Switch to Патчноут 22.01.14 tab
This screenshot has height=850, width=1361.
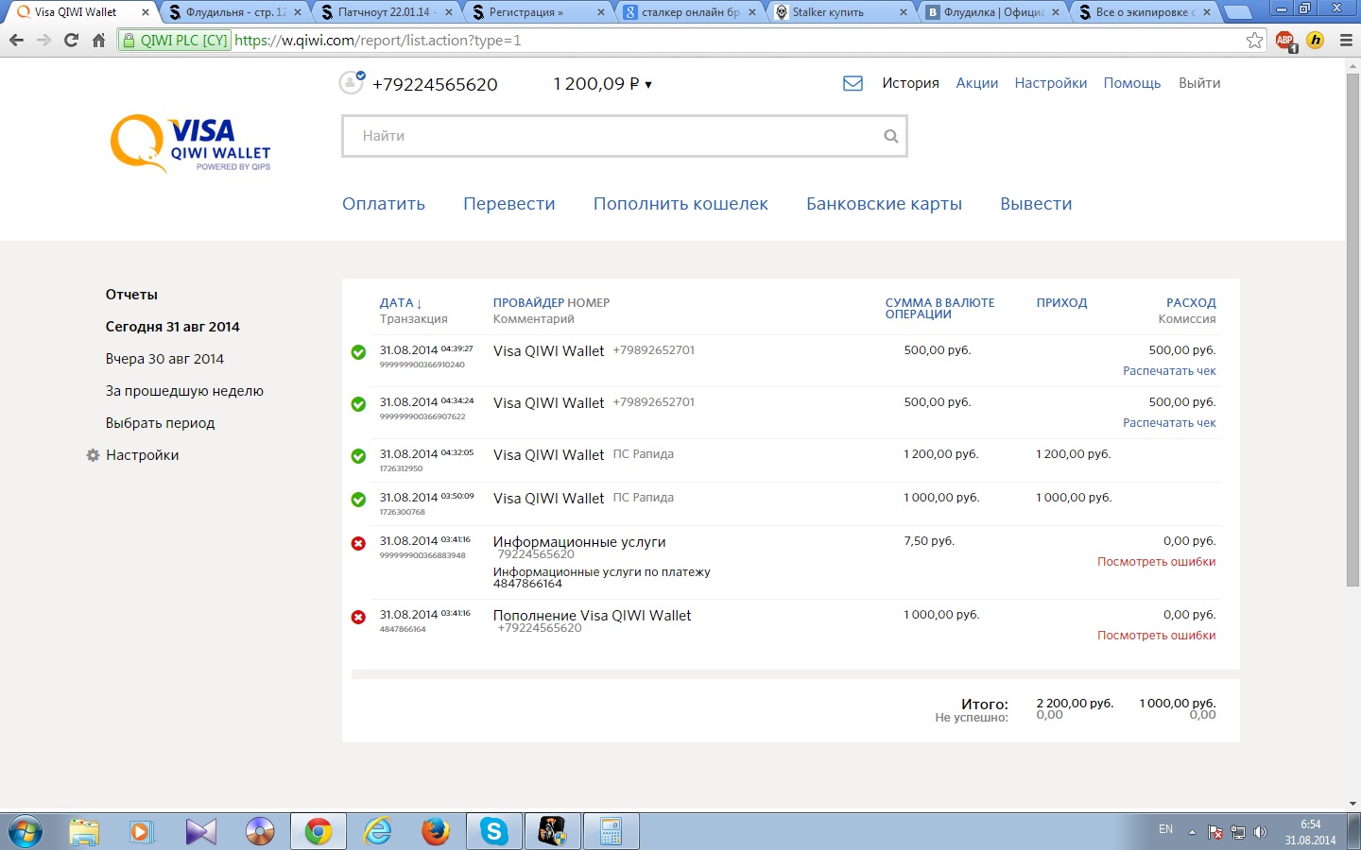click(388, 12)
